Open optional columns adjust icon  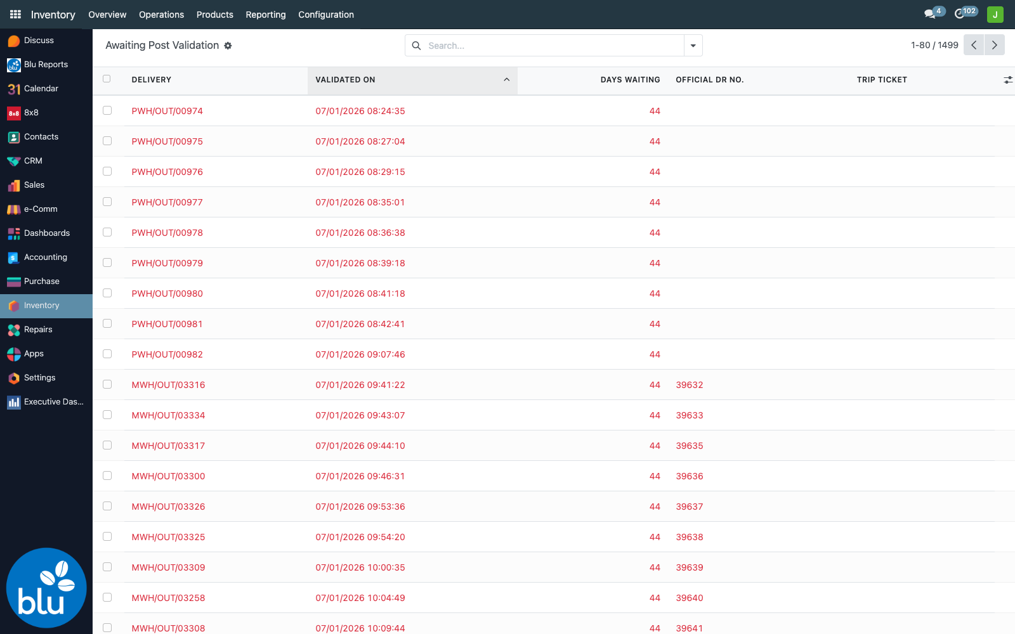coord(1008,80)
